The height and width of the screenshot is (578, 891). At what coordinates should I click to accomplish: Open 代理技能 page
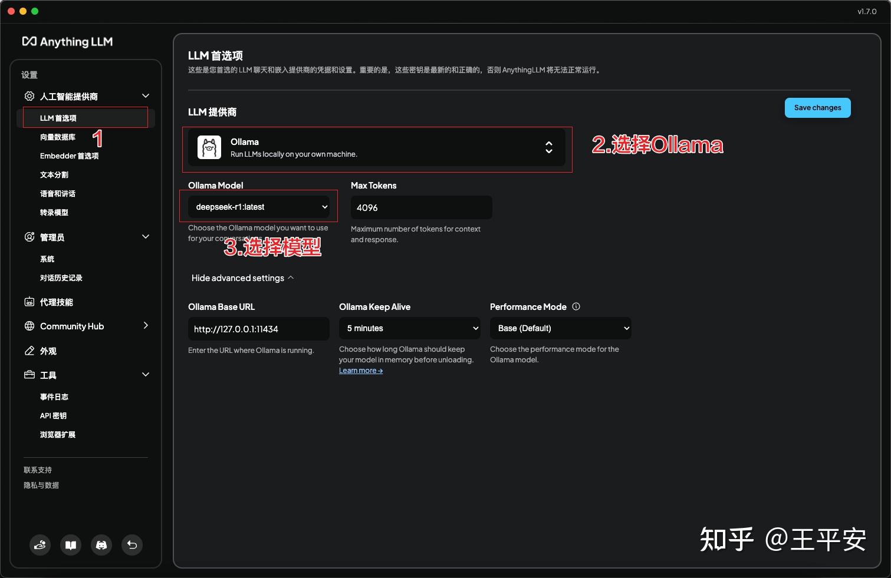point(57,302)
